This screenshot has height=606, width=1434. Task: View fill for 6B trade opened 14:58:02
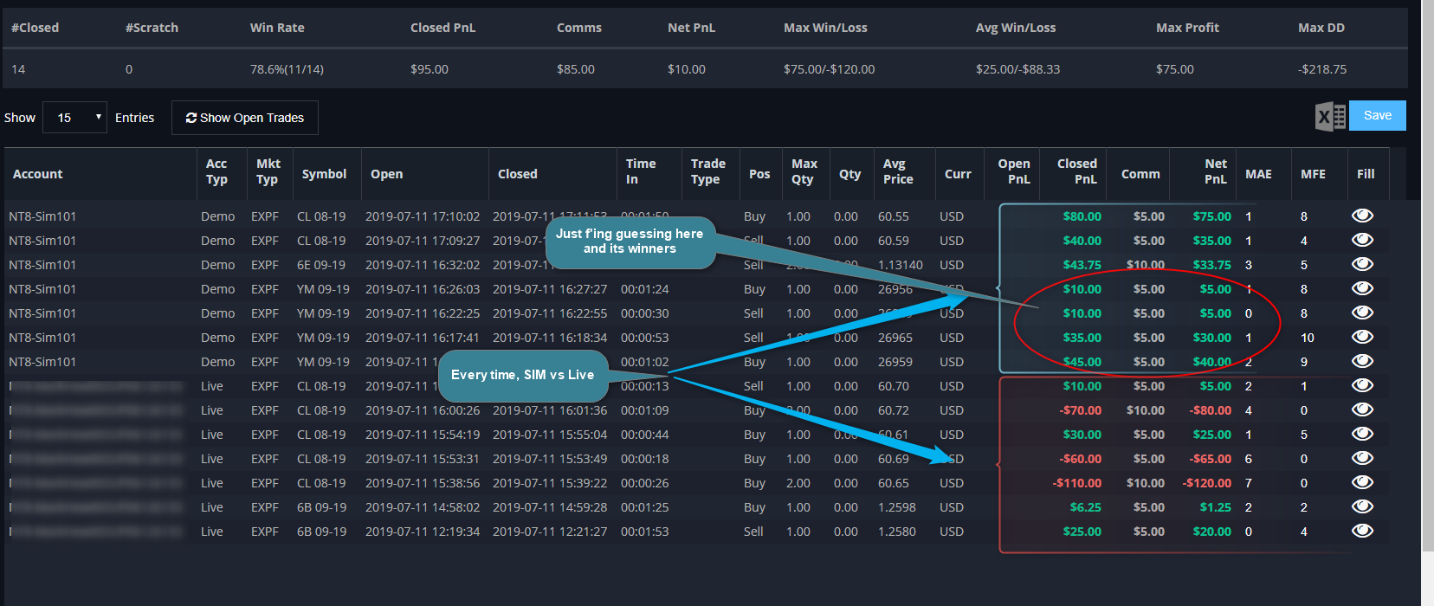click(1362, 506)
